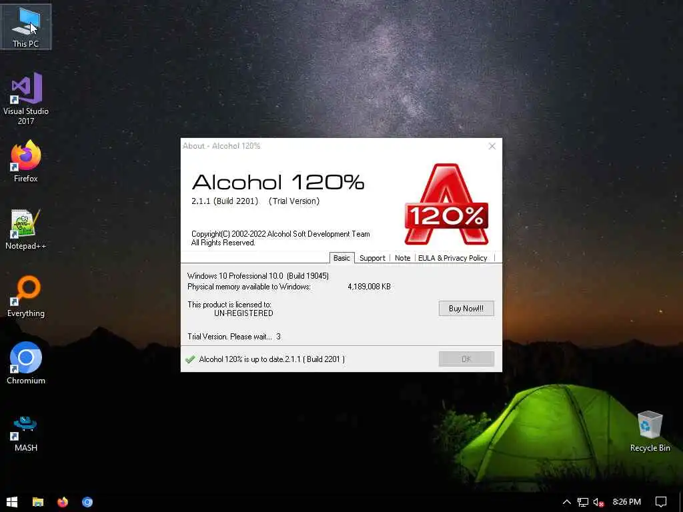Viewport: 683px width, 512px height.
Task: Open the Windows Start menu
Action: [x=12, y=502]
